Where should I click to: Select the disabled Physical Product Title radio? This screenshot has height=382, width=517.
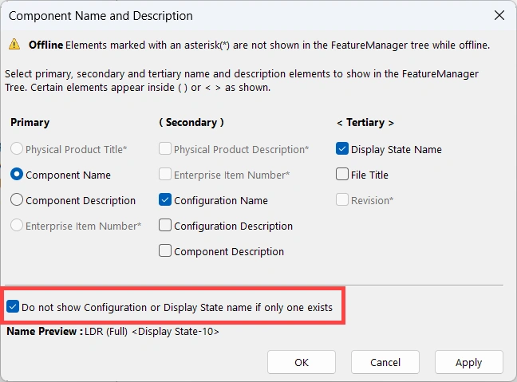(x=17, y=149)
